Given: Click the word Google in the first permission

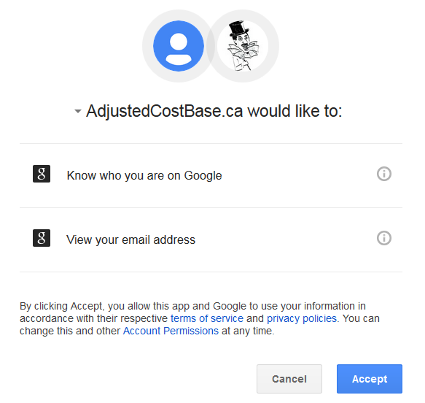Looking at the screenshot, I should (203, 176).
